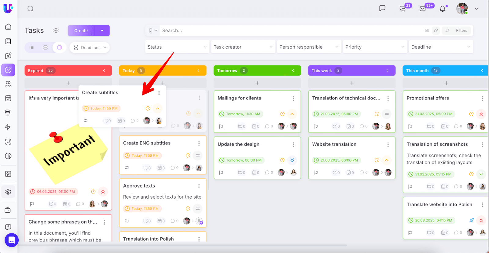The image size is (489, 253).
Task: Open the news feed sidebar icon
Action: pos(8,41)
